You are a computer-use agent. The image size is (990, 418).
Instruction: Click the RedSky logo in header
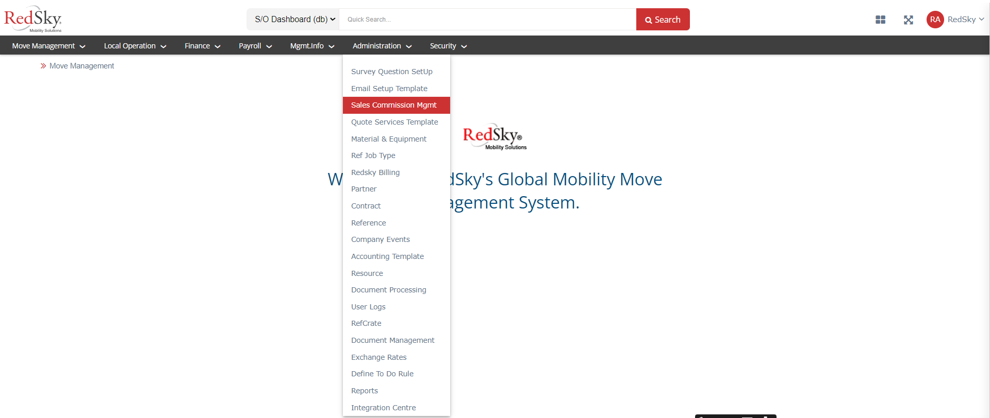(x=33, y=19)
